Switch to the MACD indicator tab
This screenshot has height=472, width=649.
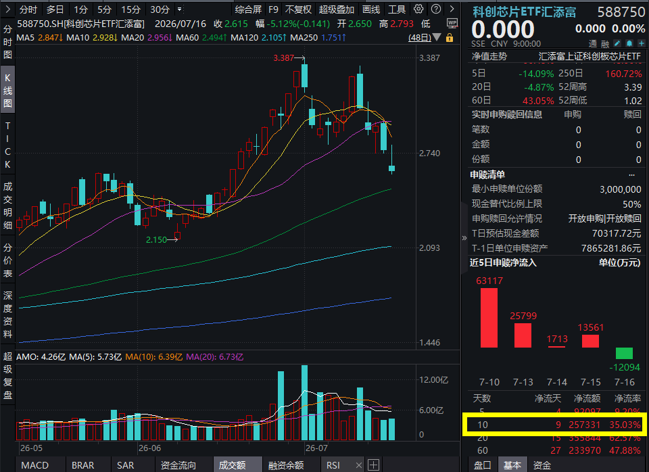pyautogui.click(x=34, y=465)
